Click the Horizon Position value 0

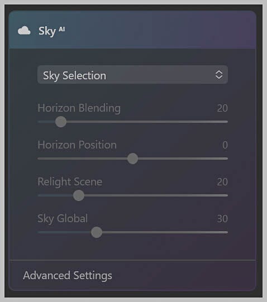pos(225,145)
